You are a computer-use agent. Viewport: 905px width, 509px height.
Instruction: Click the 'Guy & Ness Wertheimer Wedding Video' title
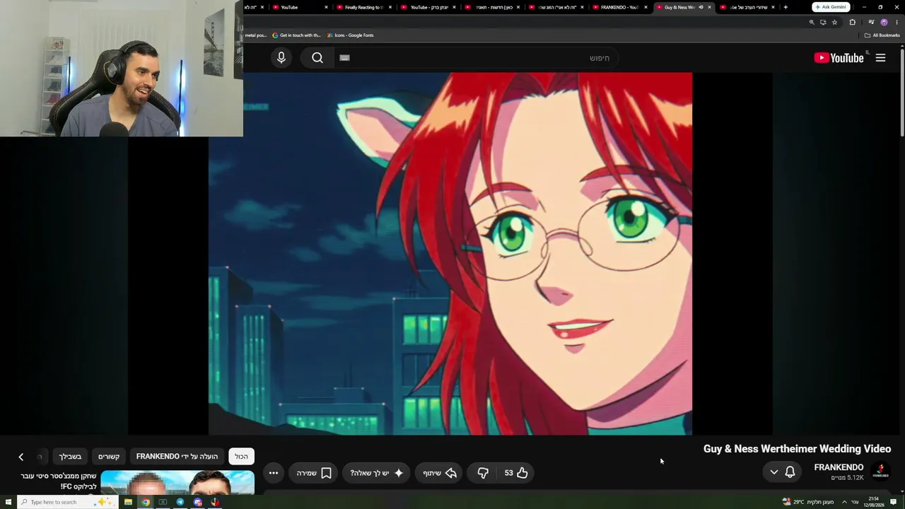click(797, 449)
